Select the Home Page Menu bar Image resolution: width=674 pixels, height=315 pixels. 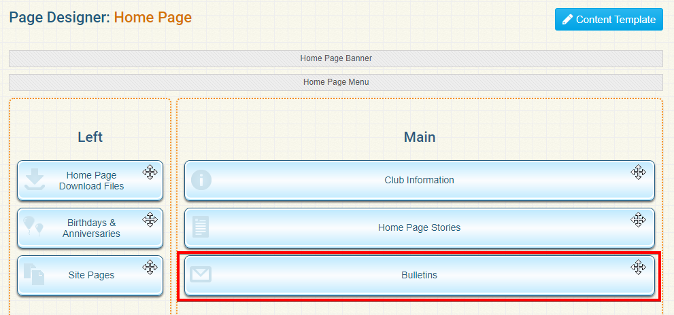336,82
